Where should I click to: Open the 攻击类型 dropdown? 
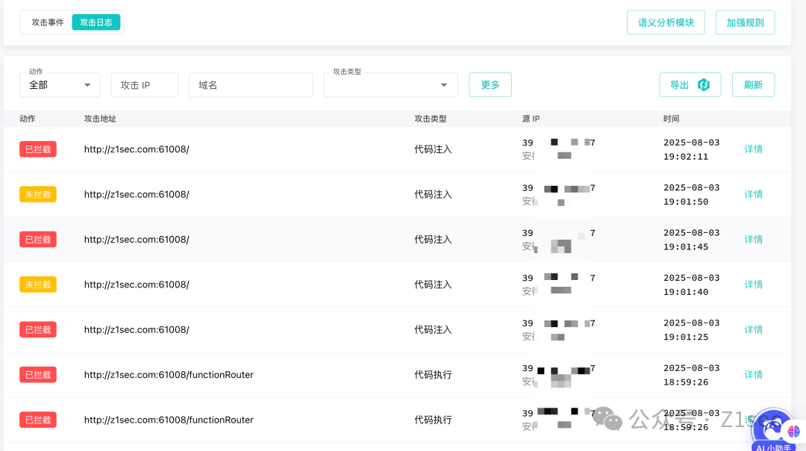click(x=390, y=85)
